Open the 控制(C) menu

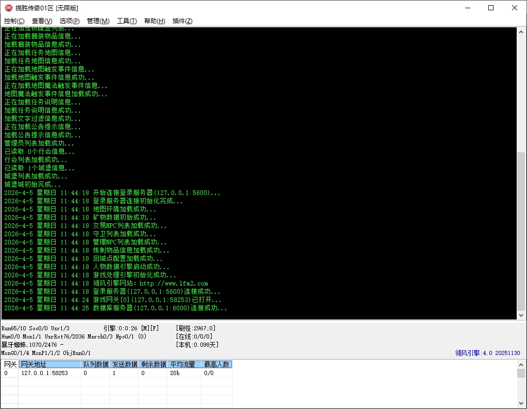point(14,21)
